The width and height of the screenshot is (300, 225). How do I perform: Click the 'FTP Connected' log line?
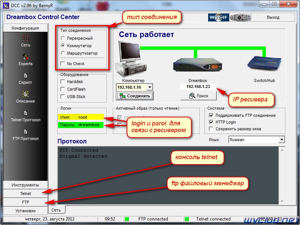pyautogui.click(x=79, y=150)
